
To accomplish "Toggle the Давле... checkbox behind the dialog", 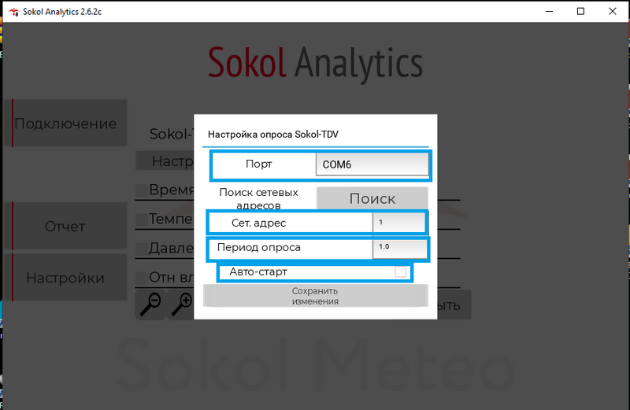I will tap(142, 249).
